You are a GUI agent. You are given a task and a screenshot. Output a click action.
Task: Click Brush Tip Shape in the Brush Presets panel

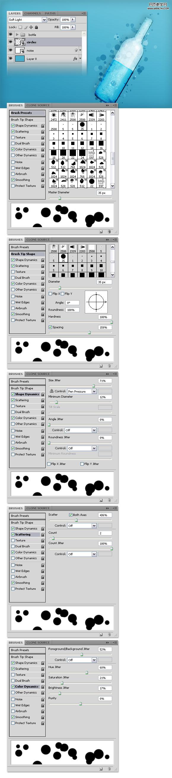22,119
